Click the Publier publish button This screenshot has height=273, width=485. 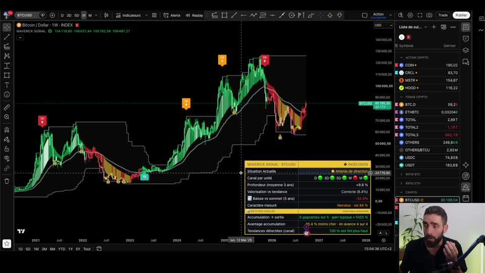[x=461, y=15]
